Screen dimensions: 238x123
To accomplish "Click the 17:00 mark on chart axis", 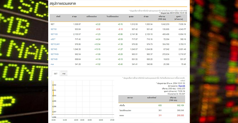I will pyautogui.click(x=112, y=120).
